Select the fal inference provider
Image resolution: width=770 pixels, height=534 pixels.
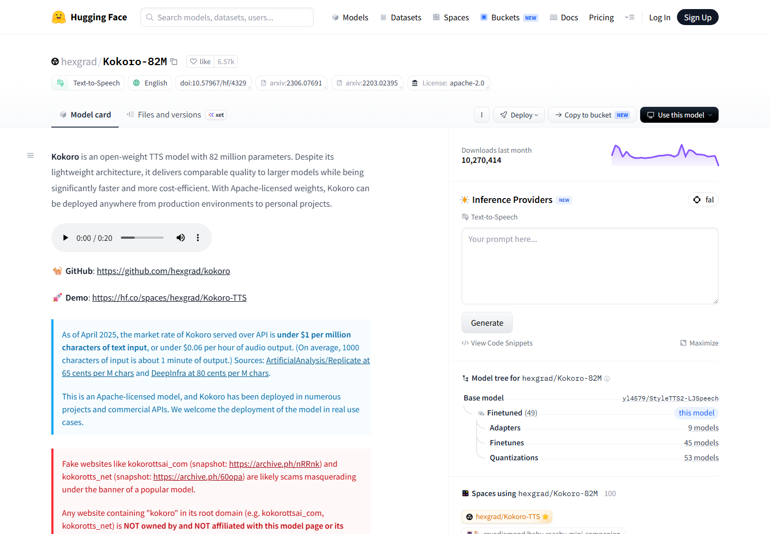pos(703,200)
